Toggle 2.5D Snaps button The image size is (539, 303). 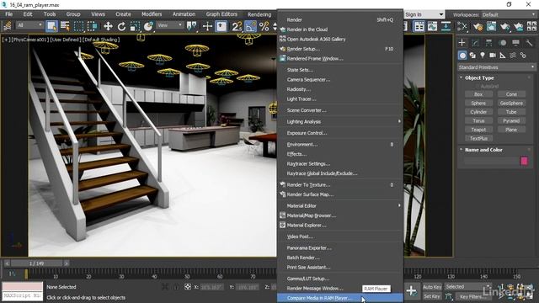tap(237, 26)
